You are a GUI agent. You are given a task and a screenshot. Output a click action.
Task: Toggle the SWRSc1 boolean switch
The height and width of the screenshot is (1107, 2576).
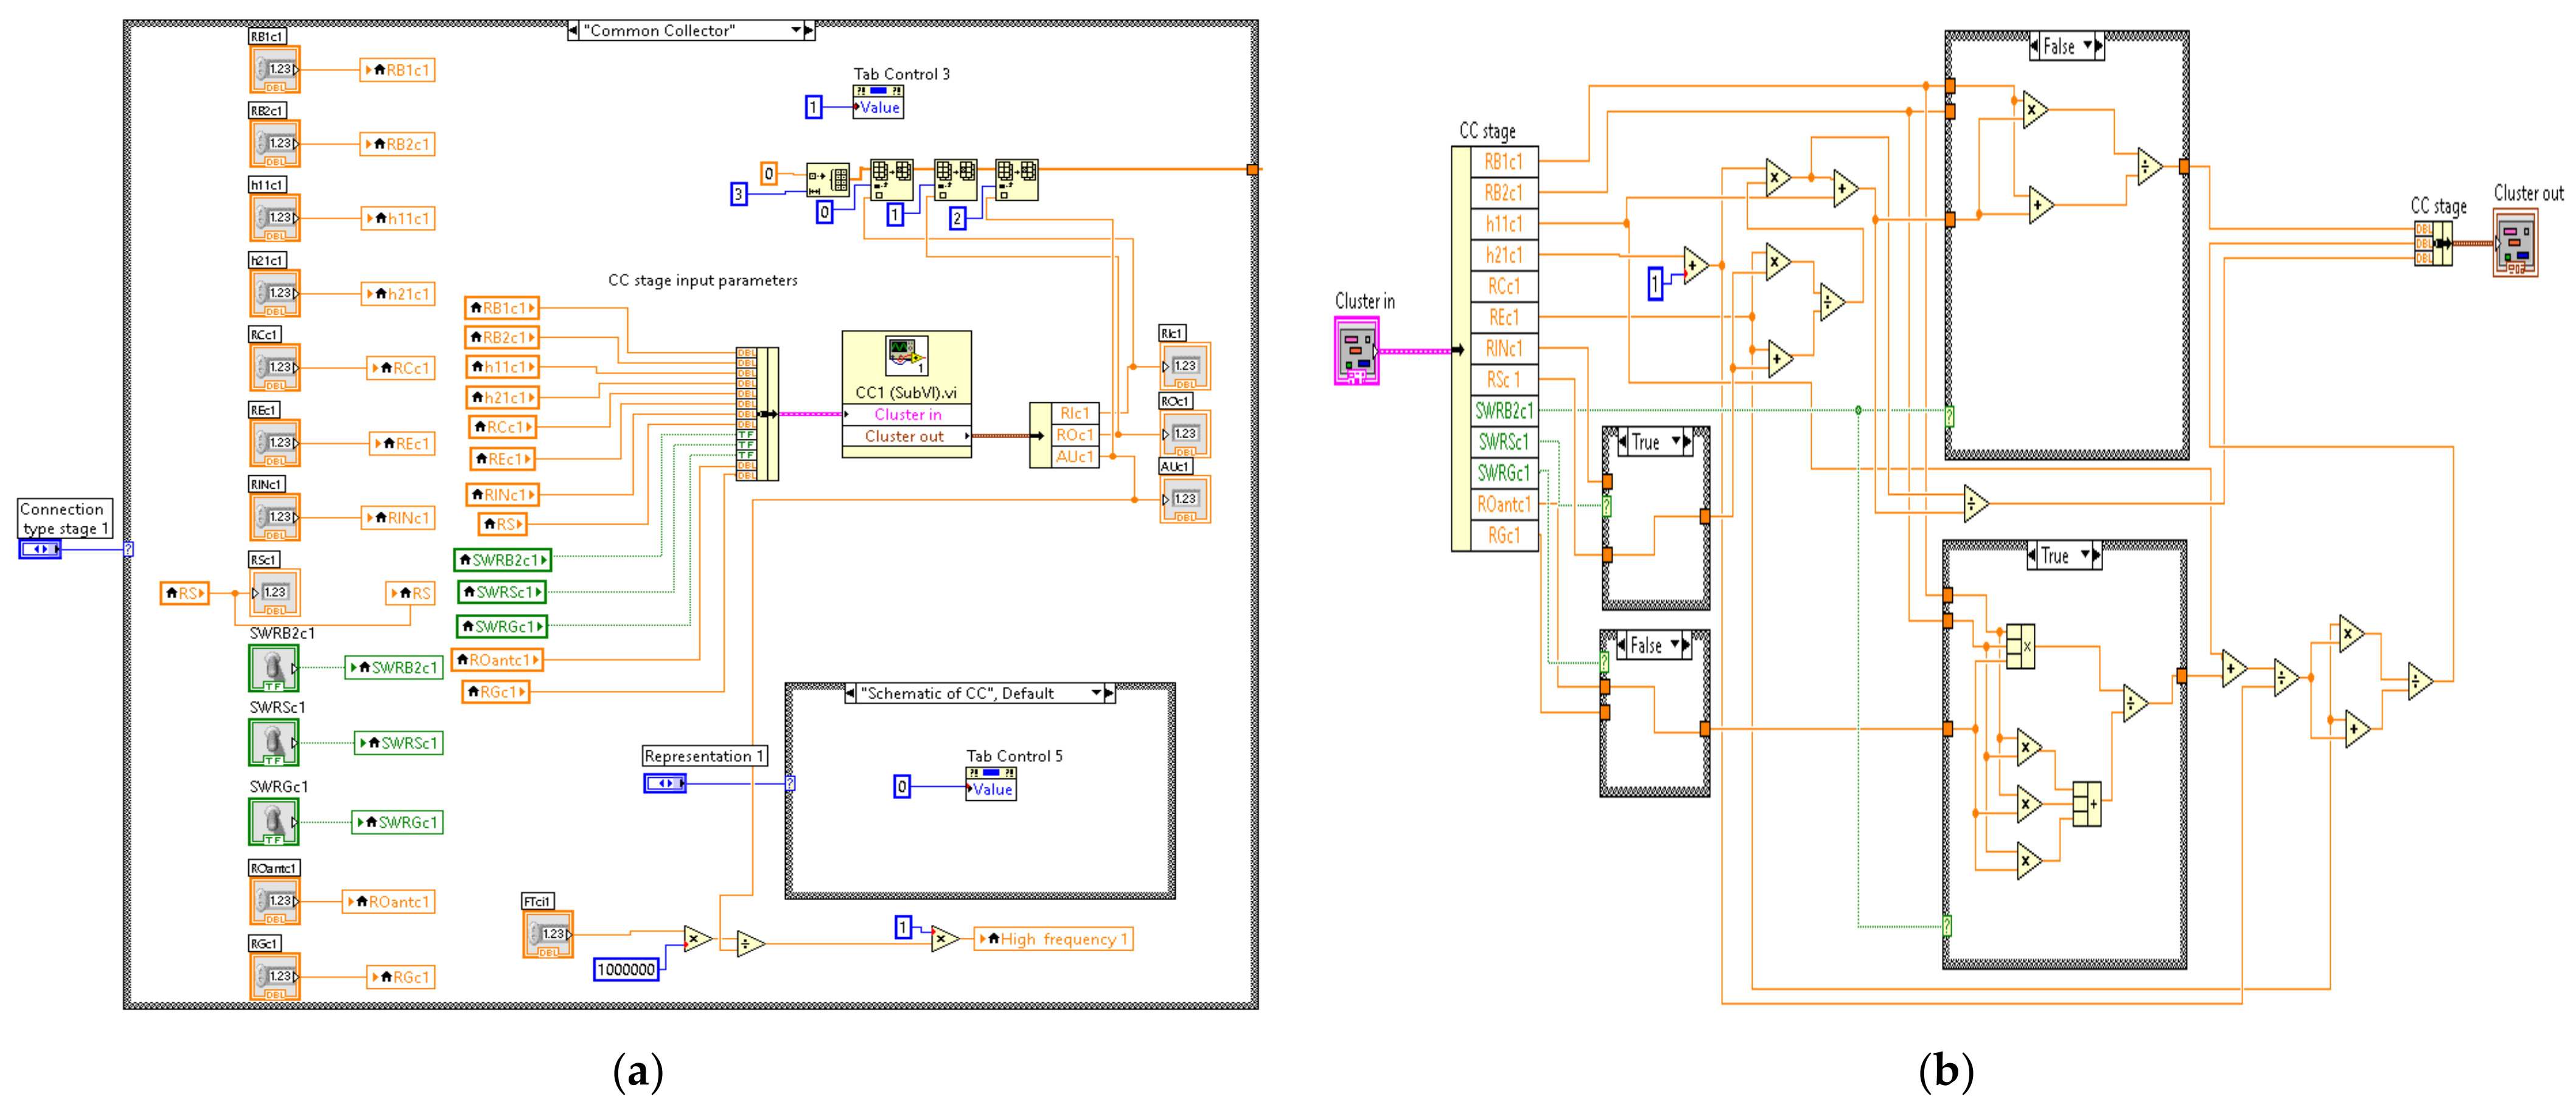tap(273, 743)
